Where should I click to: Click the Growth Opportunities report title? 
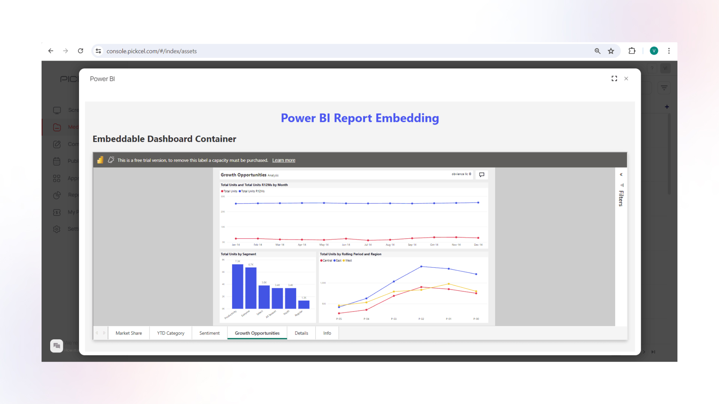click(243, 175)
